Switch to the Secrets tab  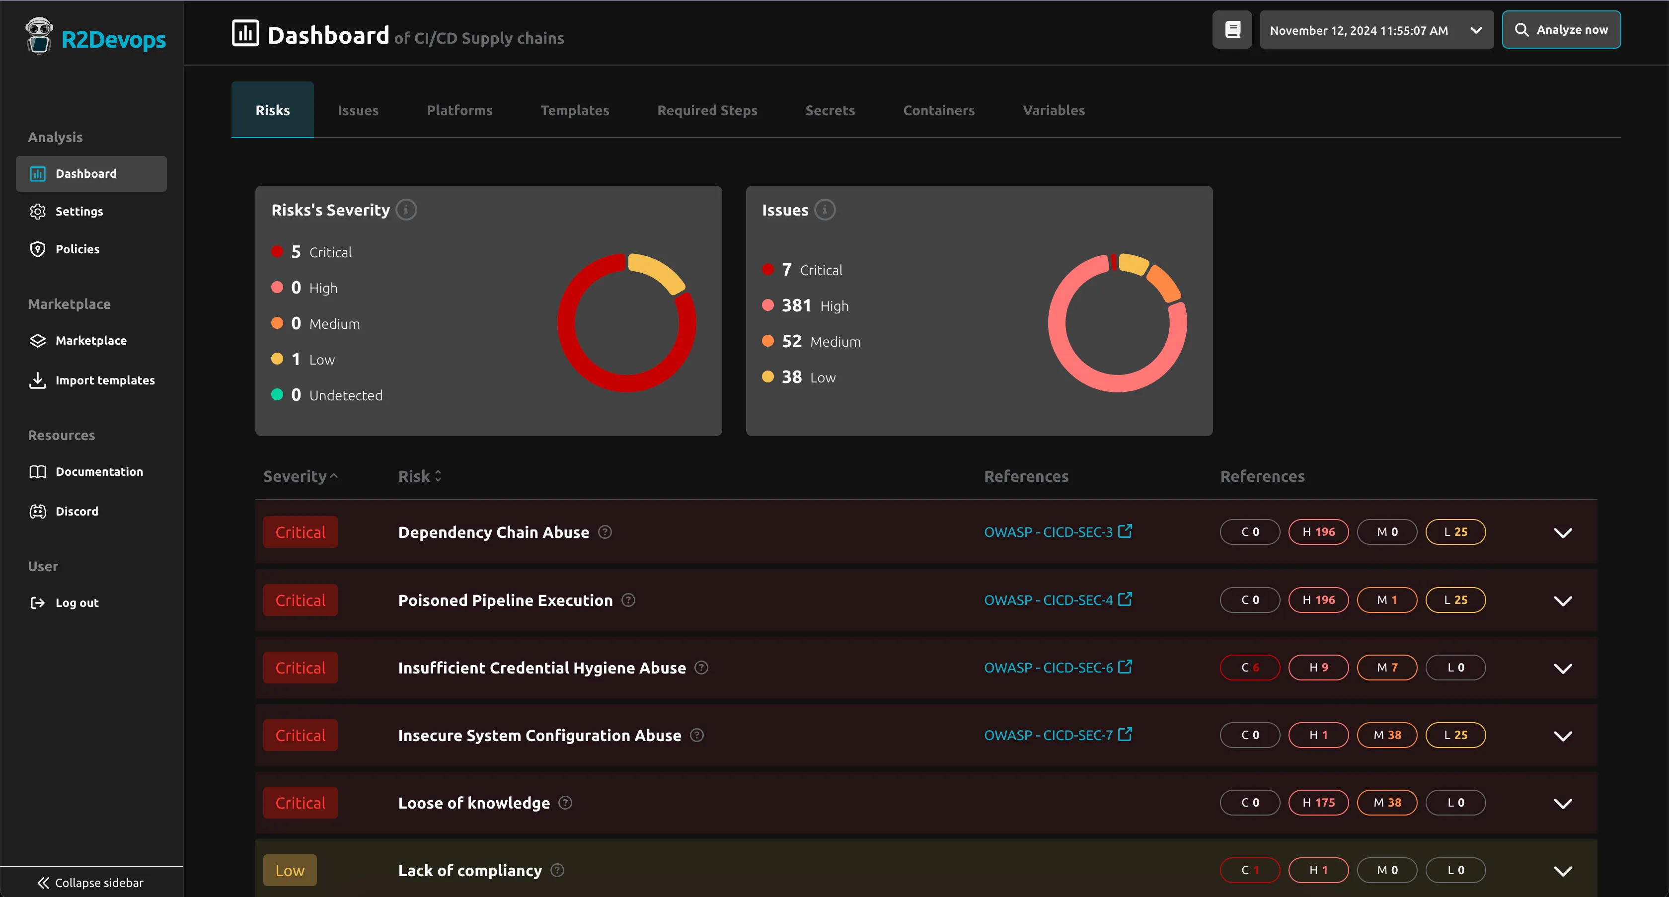830,110
